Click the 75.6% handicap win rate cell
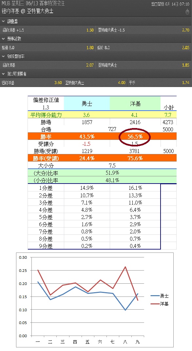The width and height of the screenshot is (192, 351). point(135,158)
